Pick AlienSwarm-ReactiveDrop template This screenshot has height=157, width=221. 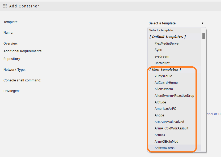tap(175, 96)
